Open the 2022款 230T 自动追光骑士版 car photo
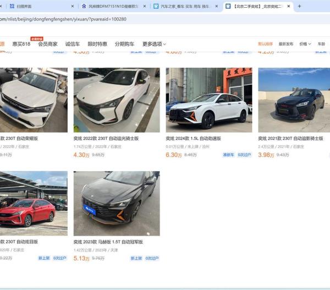The width and height of the screenshot is (330, 290). [117, 100]
